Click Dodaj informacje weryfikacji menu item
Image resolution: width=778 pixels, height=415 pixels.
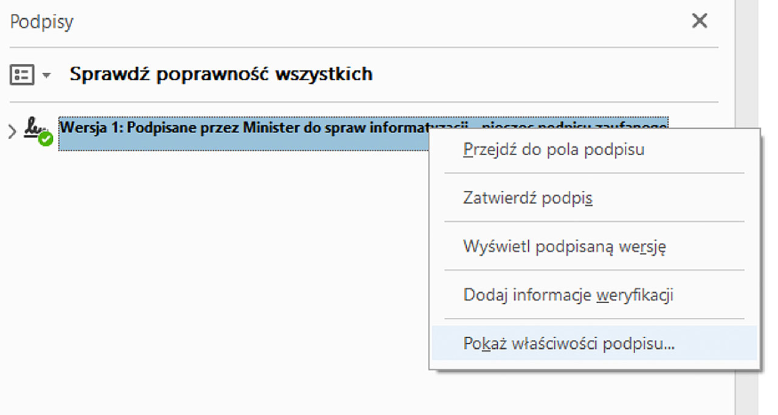pos(568,295)
